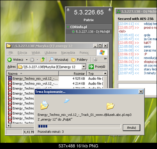Click Przejdź go button

click(x=97, y=66)
